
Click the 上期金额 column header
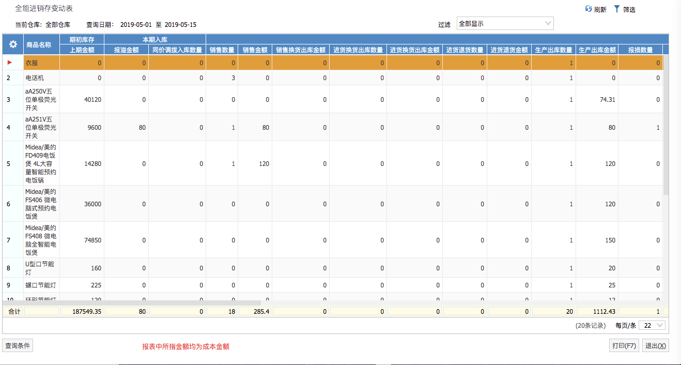tap(82, 50)
